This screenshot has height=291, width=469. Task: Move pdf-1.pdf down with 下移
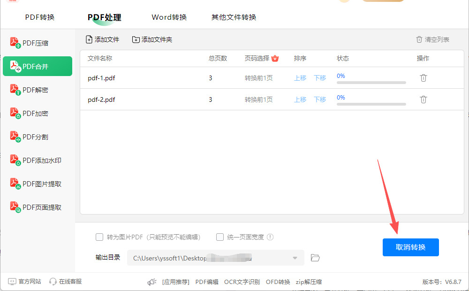click(x=320, y=78)
